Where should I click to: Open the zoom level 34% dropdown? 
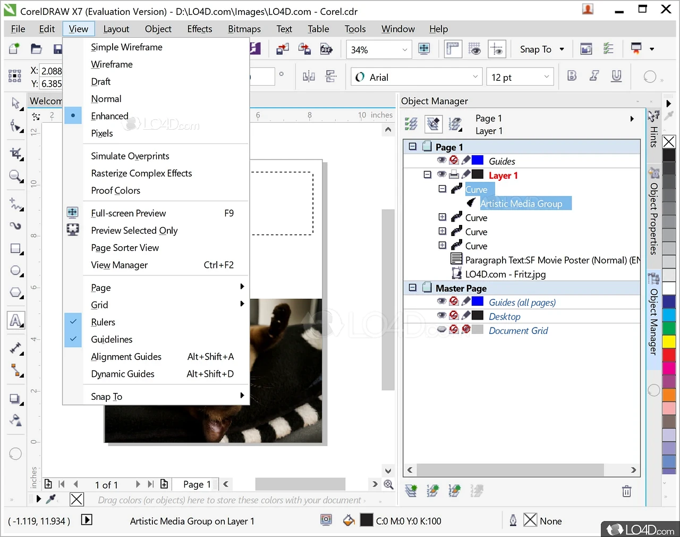(405, 49)
